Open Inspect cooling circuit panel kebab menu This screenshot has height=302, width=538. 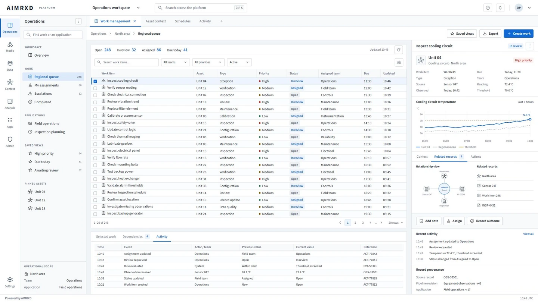(x=529, y=46)
